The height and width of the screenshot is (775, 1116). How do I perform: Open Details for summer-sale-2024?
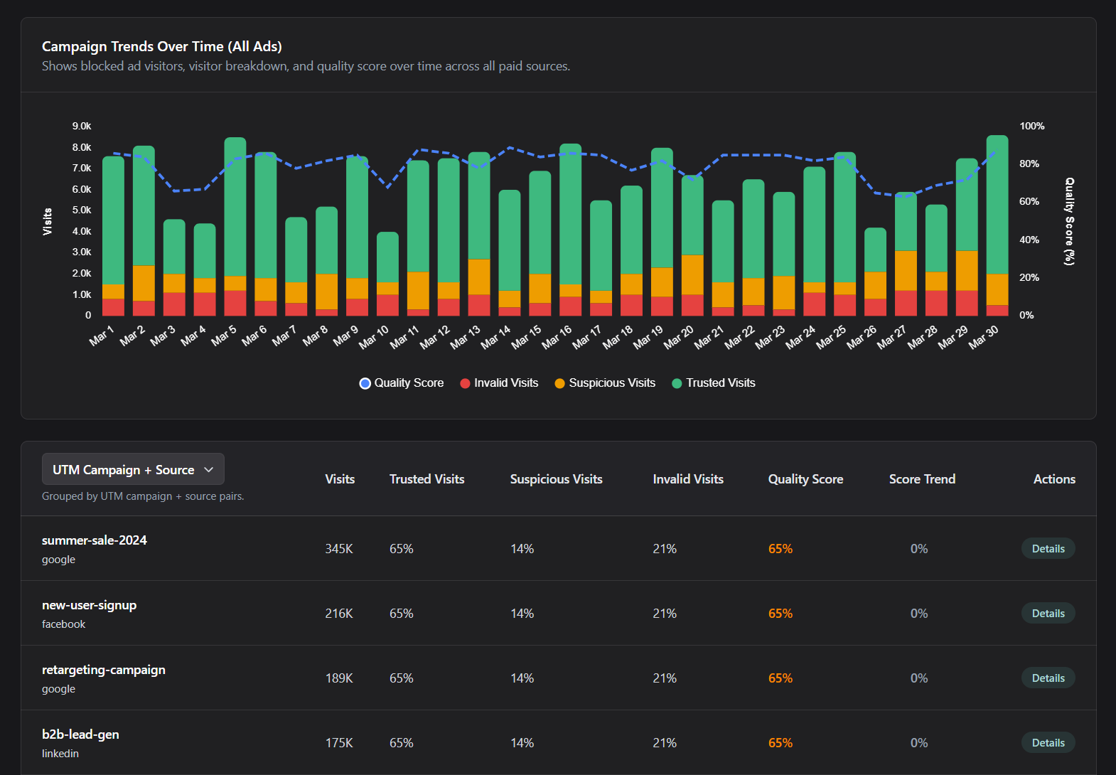pos(1048,549)
